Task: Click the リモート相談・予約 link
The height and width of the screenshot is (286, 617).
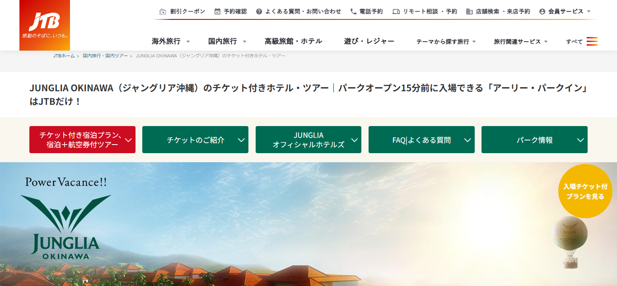Action: pyautogui.click(x=430, y=12)
